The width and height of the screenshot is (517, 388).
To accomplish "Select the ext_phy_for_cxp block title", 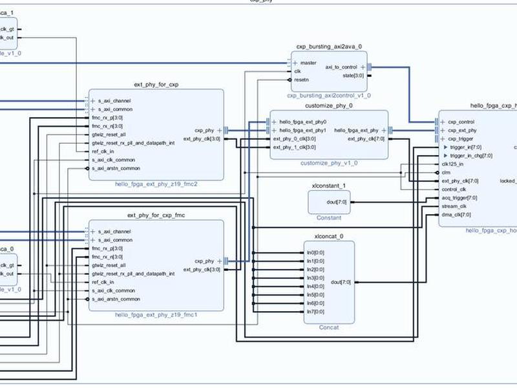I will click(156, 85).
